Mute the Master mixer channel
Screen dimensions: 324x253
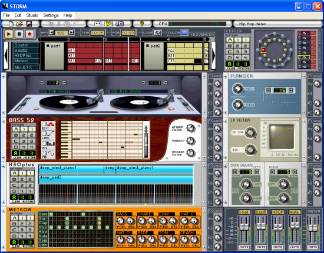pos(313,247)
